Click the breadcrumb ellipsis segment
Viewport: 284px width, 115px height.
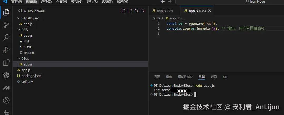coord(184,18)
